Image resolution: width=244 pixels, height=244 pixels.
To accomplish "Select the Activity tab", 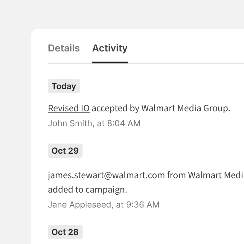I will coord(110,48).
